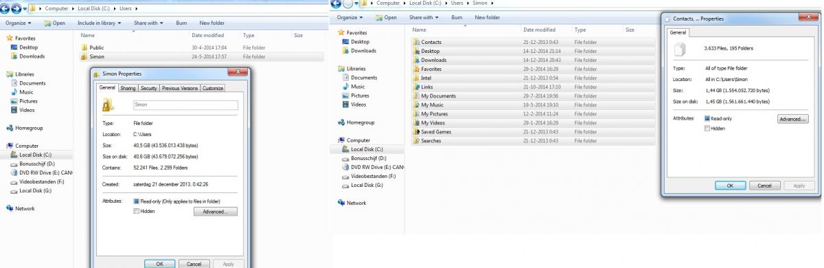
Task: Click the Simon folder name field
Action: (x=185, y=105)
